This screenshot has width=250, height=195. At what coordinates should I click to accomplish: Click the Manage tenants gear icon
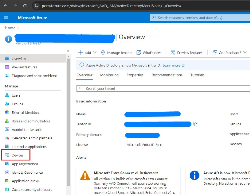point(103,53)
